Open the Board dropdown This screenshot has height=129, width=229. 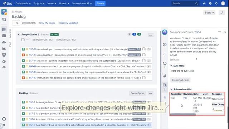coord(209,13)
